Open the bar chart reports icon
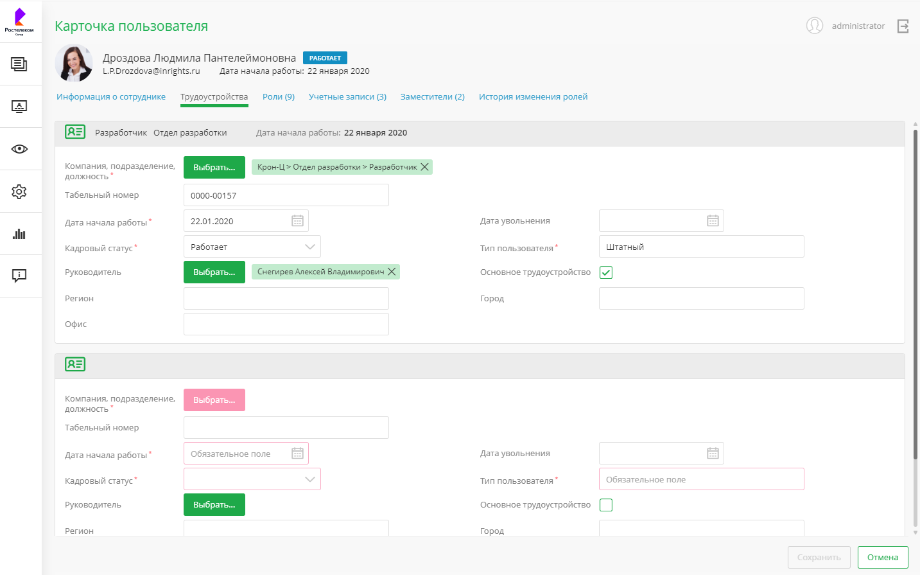Viewport: 920px width, 575px height. 19,234
